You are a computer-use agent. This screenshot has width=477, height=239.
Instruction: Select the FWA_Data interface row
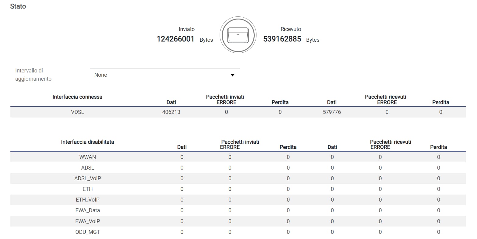point(238,210)
